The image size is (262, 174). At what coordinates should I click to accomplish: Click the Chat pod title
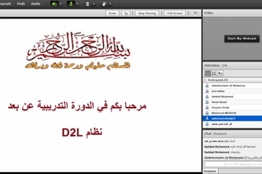[x=208, y=133]
